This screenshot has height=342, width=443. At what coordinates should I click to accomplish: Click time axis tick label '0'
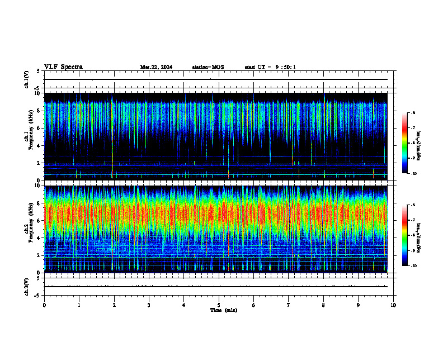click(44, 305)
